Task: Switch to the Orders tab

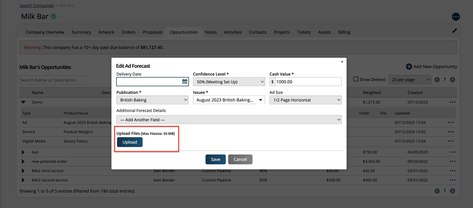Action: pyautogui.click(x=129, y=32)
